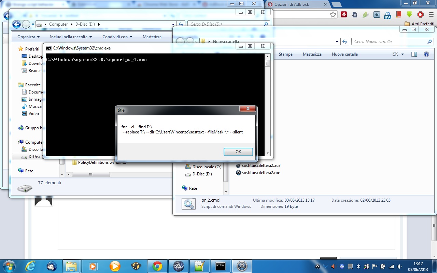
Task: Open the Includi nella raccolta dropdown
Action: coord(71,37)
